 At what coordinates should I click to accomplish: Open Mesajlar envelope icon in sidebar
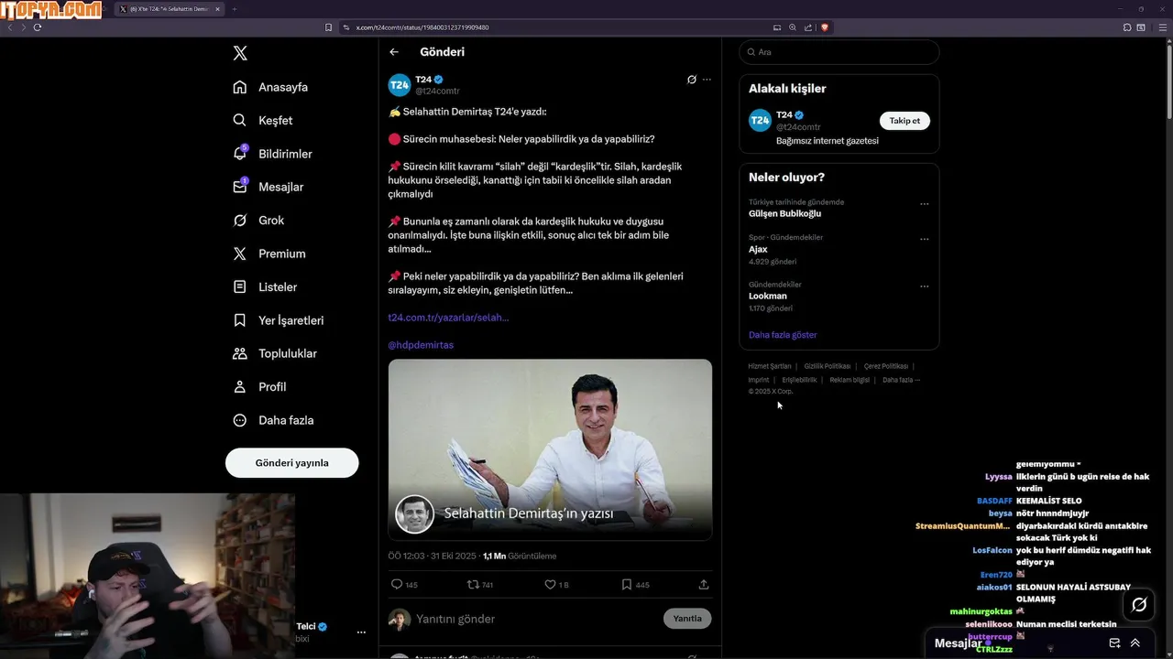(x=240, y=186)
